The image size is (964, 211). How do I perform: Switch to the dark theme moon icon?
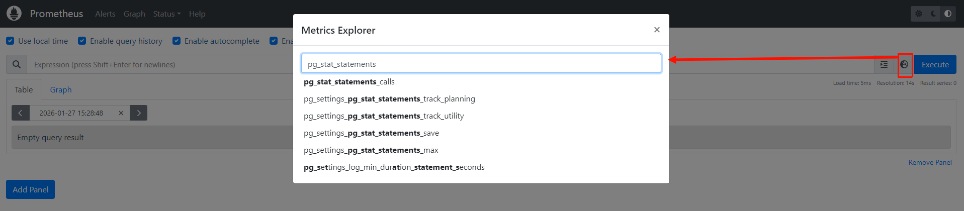[x=933, y=14]
